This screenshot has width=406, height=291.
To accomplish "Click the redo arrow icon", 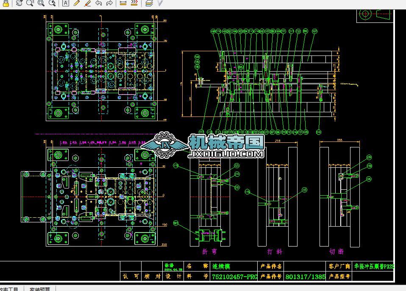I will [109, 3].
